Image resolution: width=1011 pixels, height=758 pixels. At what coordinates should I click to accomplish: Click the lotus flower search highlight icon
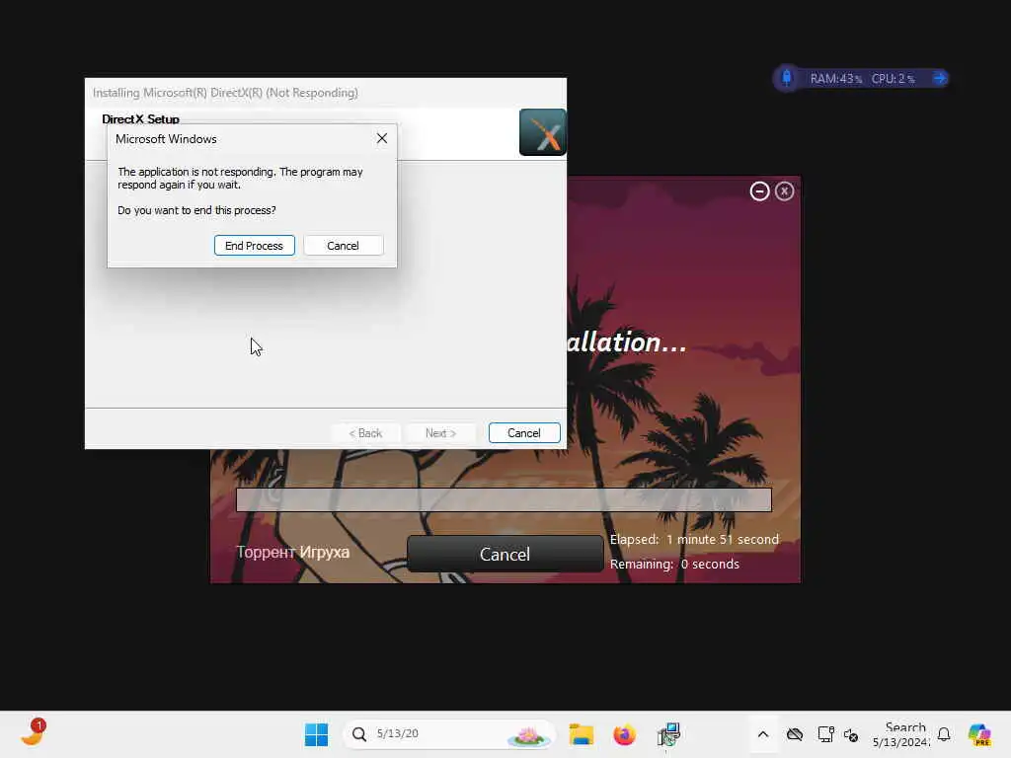click(x=528, y=735)
